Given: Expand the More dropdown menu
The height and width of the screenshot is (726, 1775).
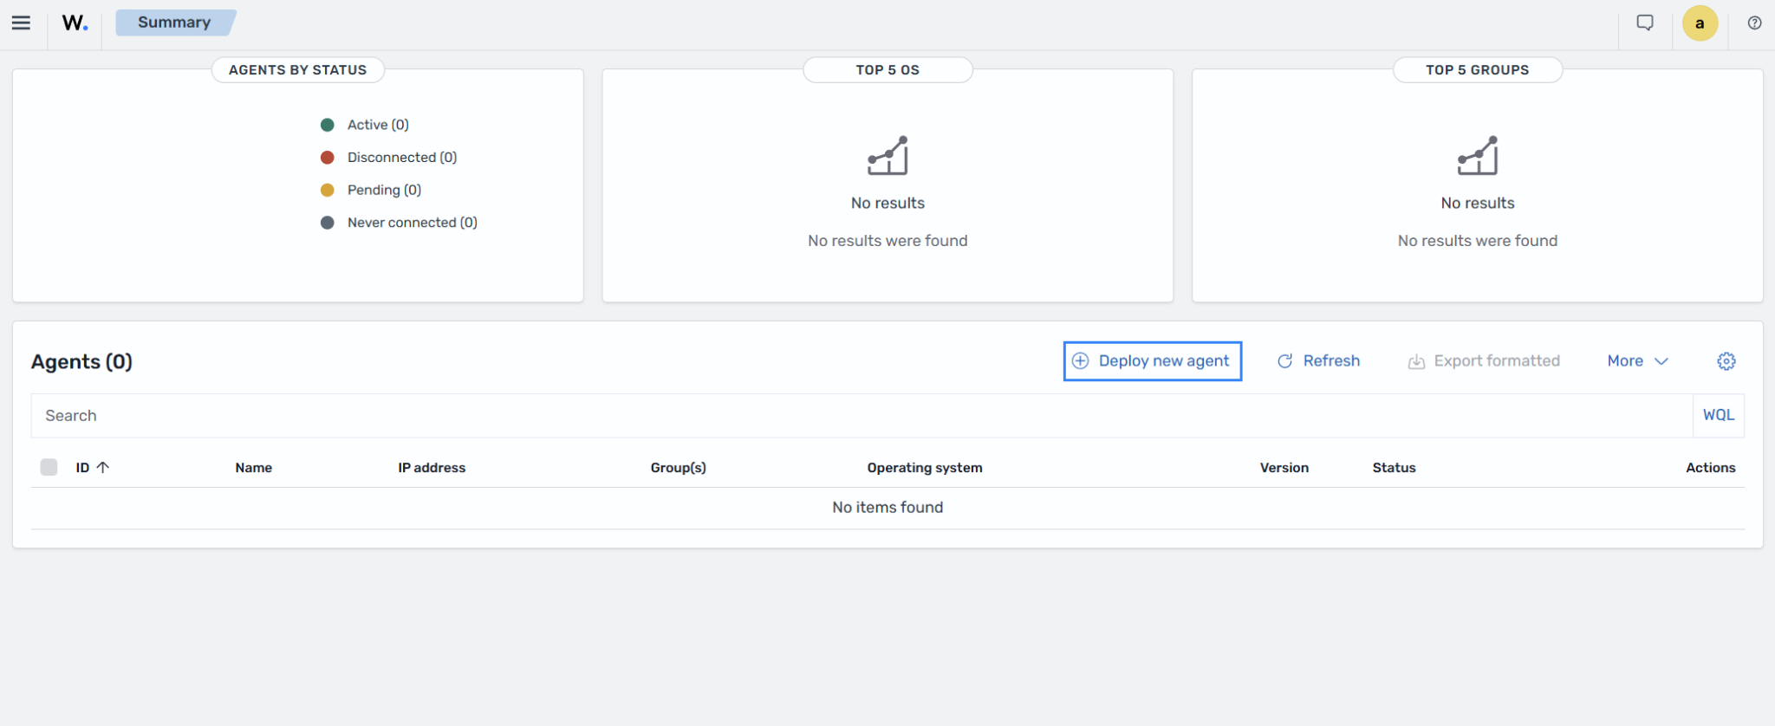Looking at the screenshot, I should 1637,361.
